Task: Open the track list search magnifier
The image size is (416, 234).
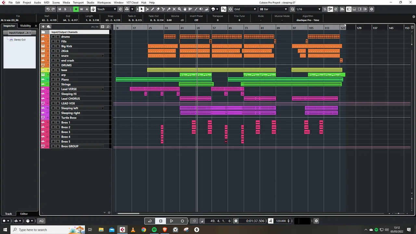Action: pyautogui.click(x=108, y=27)
